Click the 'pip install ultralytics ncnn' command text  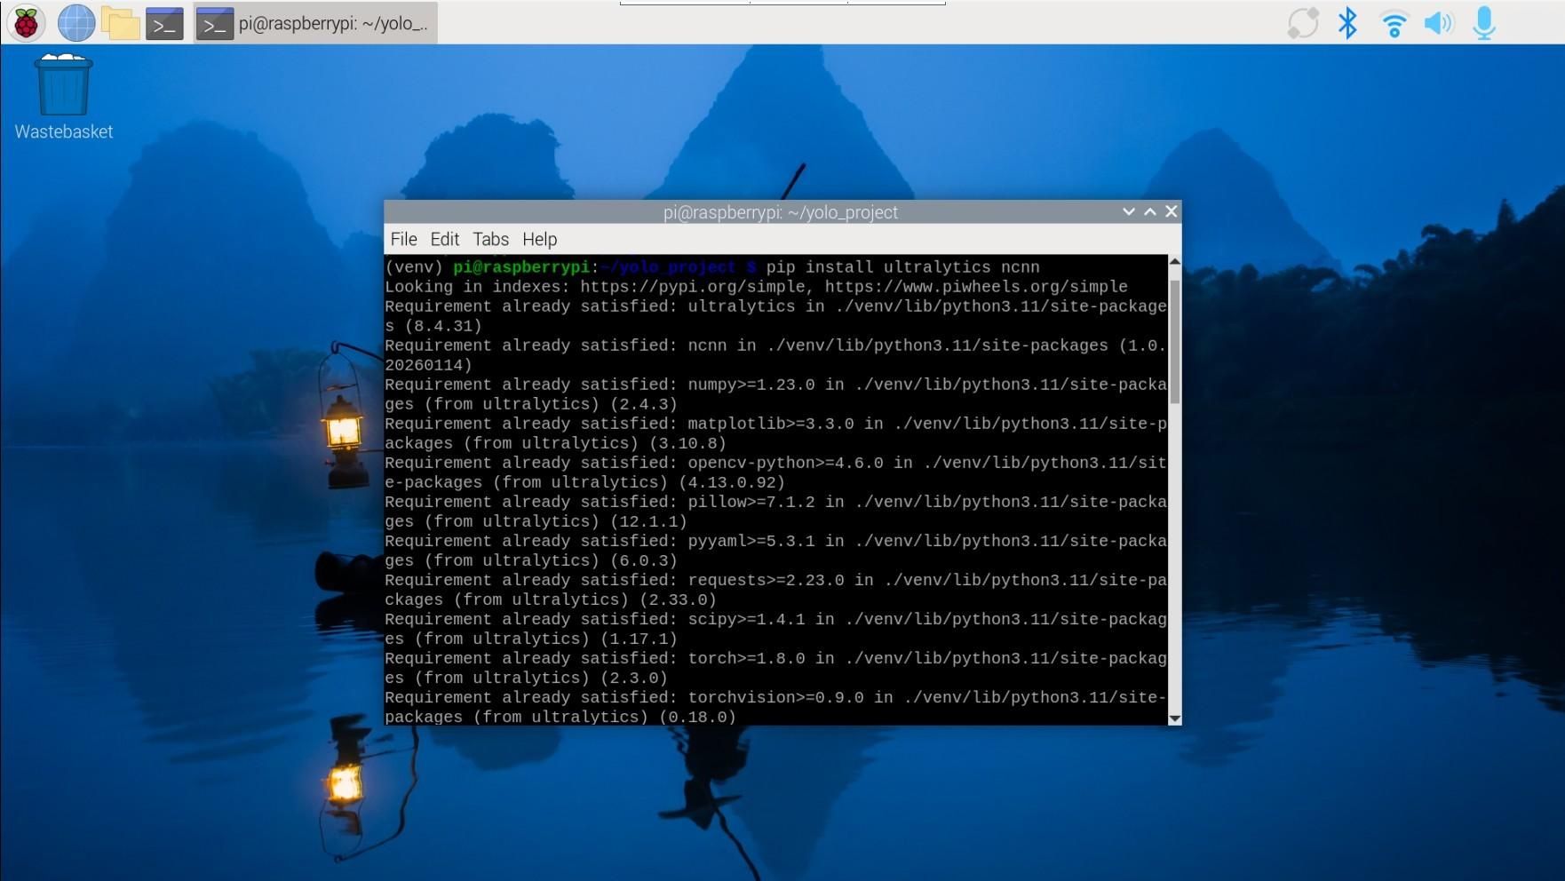coord(902,267)
